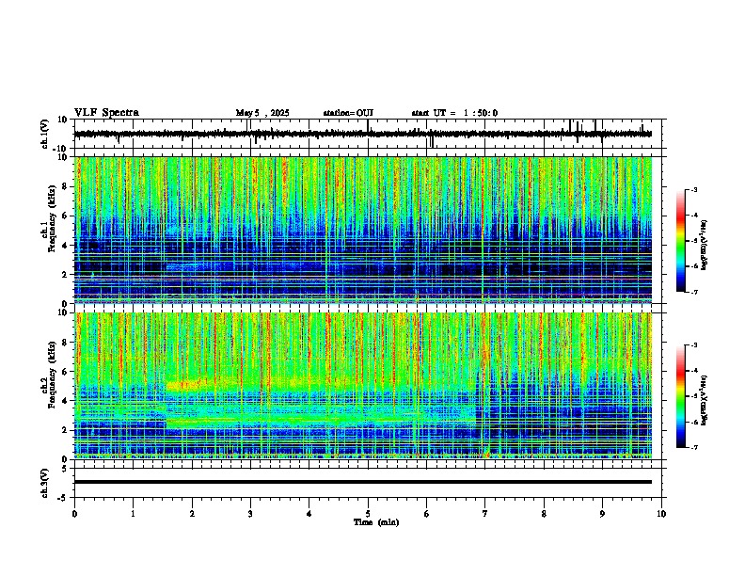This screenshot has height=576, width=745.
Task: Click the "VLF Spectra" plot title
Action: pos(106,113)
